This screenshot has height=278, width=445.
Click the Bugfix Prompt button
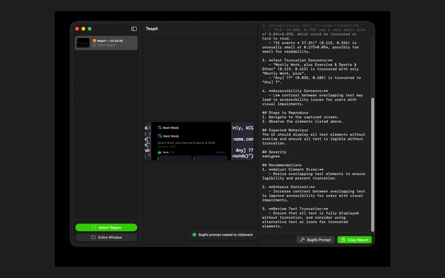[315, 240]
